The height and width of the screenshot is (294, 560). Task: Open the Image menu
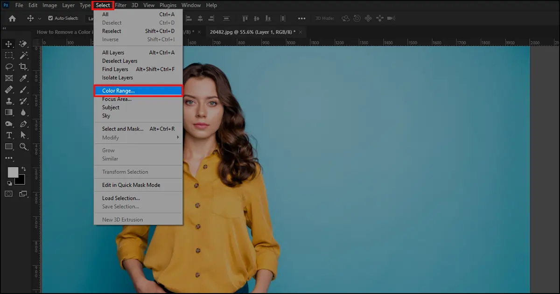coord(50,5)
